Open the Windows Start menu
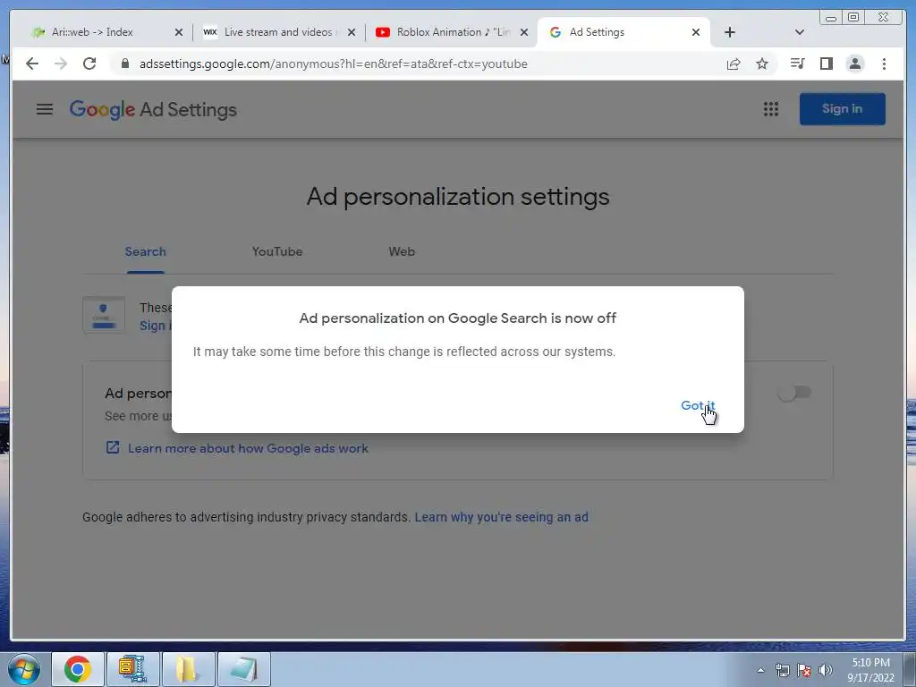This screenshot has height=687, width=916. tap(24, 669)
